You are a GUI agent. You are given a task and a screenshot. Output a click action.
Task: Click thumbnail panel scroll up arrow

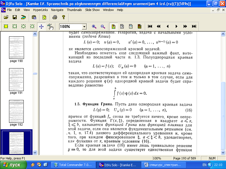coord(35,34)
